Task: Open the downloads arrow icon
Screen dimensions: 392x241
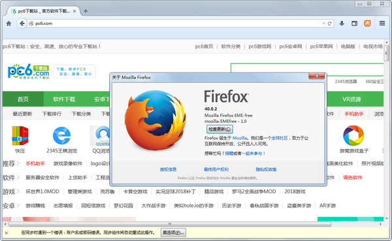Action: pos(342,24)
